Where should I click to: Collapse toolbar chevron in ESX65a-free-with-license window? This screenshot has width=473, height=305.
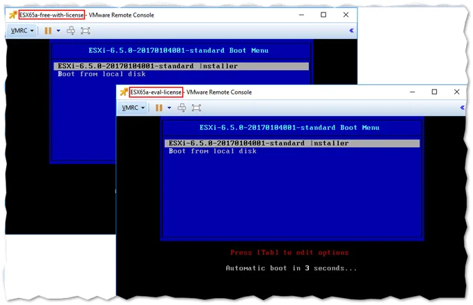click(x=351, y=31)
